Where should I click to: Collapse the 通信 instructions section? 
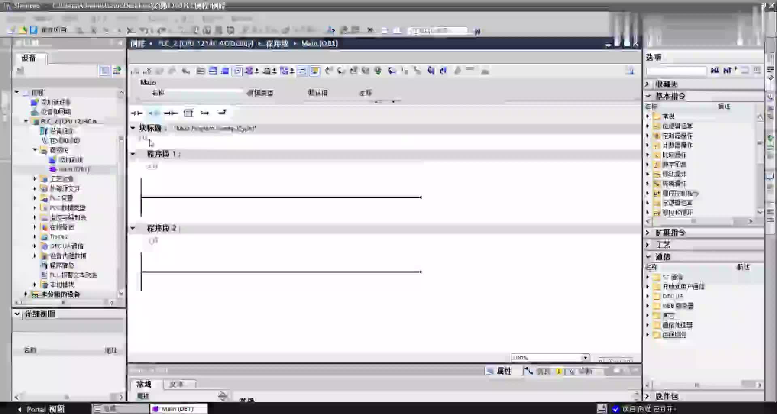[x=647, y=257]
